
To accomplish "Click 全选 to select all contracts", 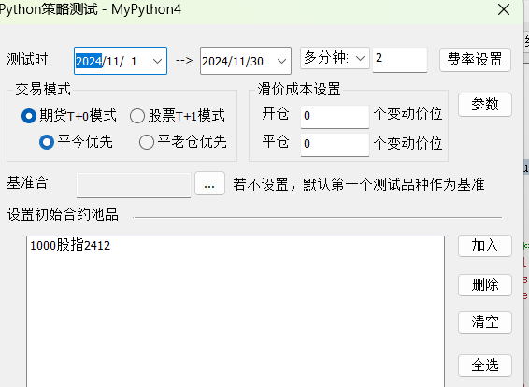I will pyautogui.click(x=485, y=365).
